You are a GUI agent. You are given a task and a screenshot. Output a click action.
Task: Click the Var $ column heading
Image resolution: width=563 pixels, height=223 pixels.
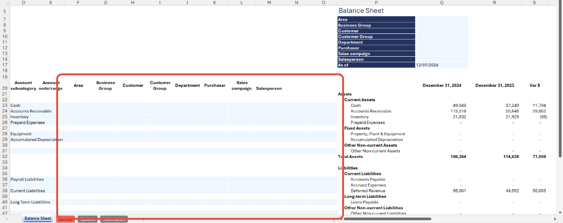point(535,85)
